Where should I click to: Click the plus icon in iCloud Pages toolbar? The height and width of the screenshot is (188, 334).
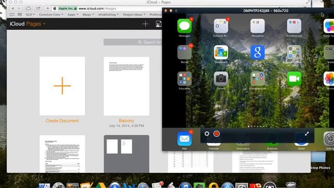pos(145,24)
